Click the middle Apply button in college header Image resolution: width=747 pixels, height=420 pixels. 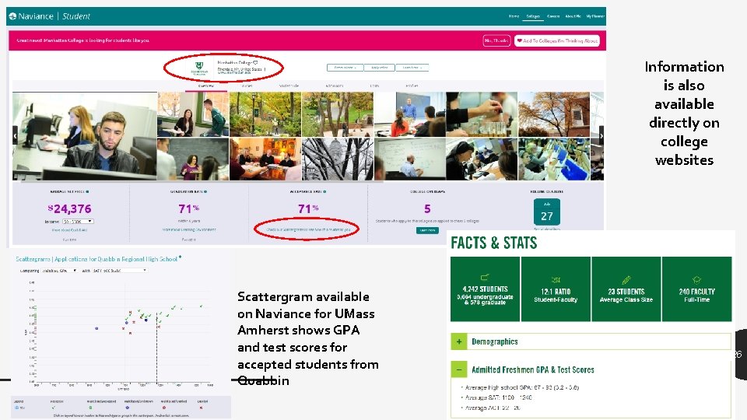coord(379,68)
